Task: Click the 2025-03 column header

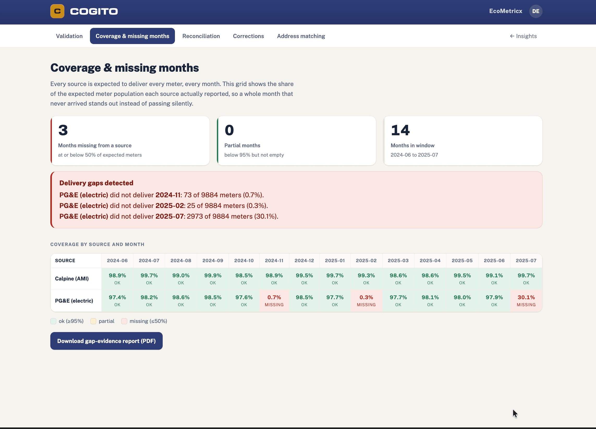Action: coord(398,260)
